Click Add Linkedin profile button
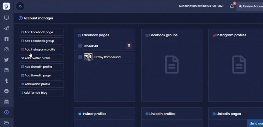 point(41,67)
